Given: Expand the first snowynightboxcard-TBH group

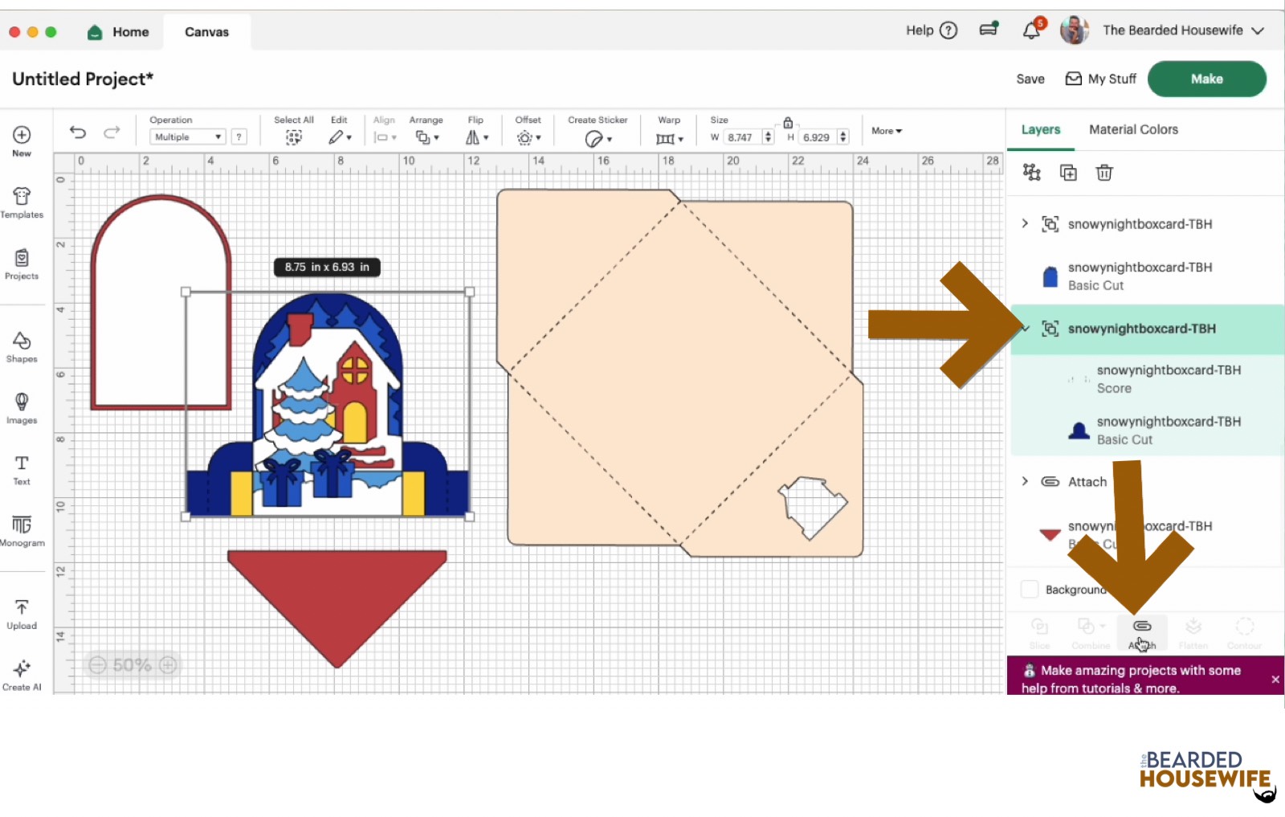Looking at the screenshot, I should (x=1025, y=223).
